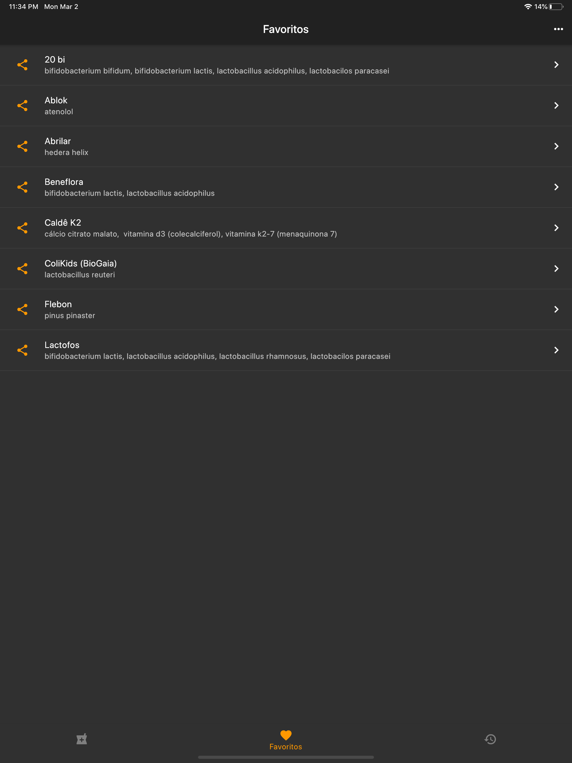
Task: Tap the Flebon row chevron
Action: pyautogui.click(x=556, y=309)
